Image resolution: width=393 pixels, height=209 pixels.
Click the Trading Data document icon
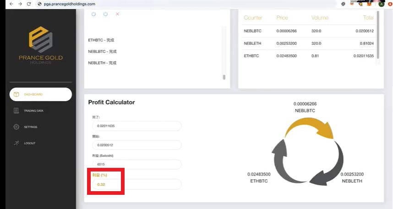click(16, 111)
